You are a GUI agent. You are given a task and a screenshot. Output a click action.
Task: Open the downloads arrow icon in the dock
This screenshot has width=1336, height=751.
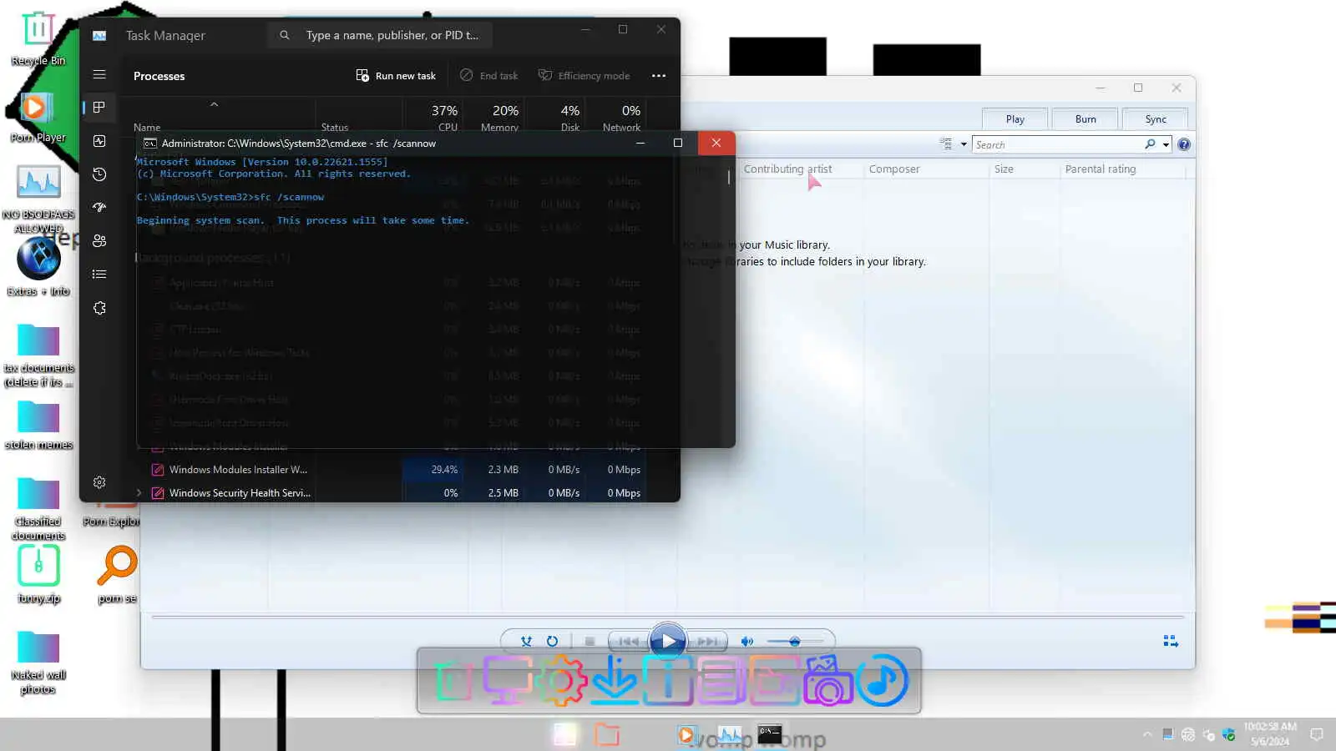(x=615, y=680)
